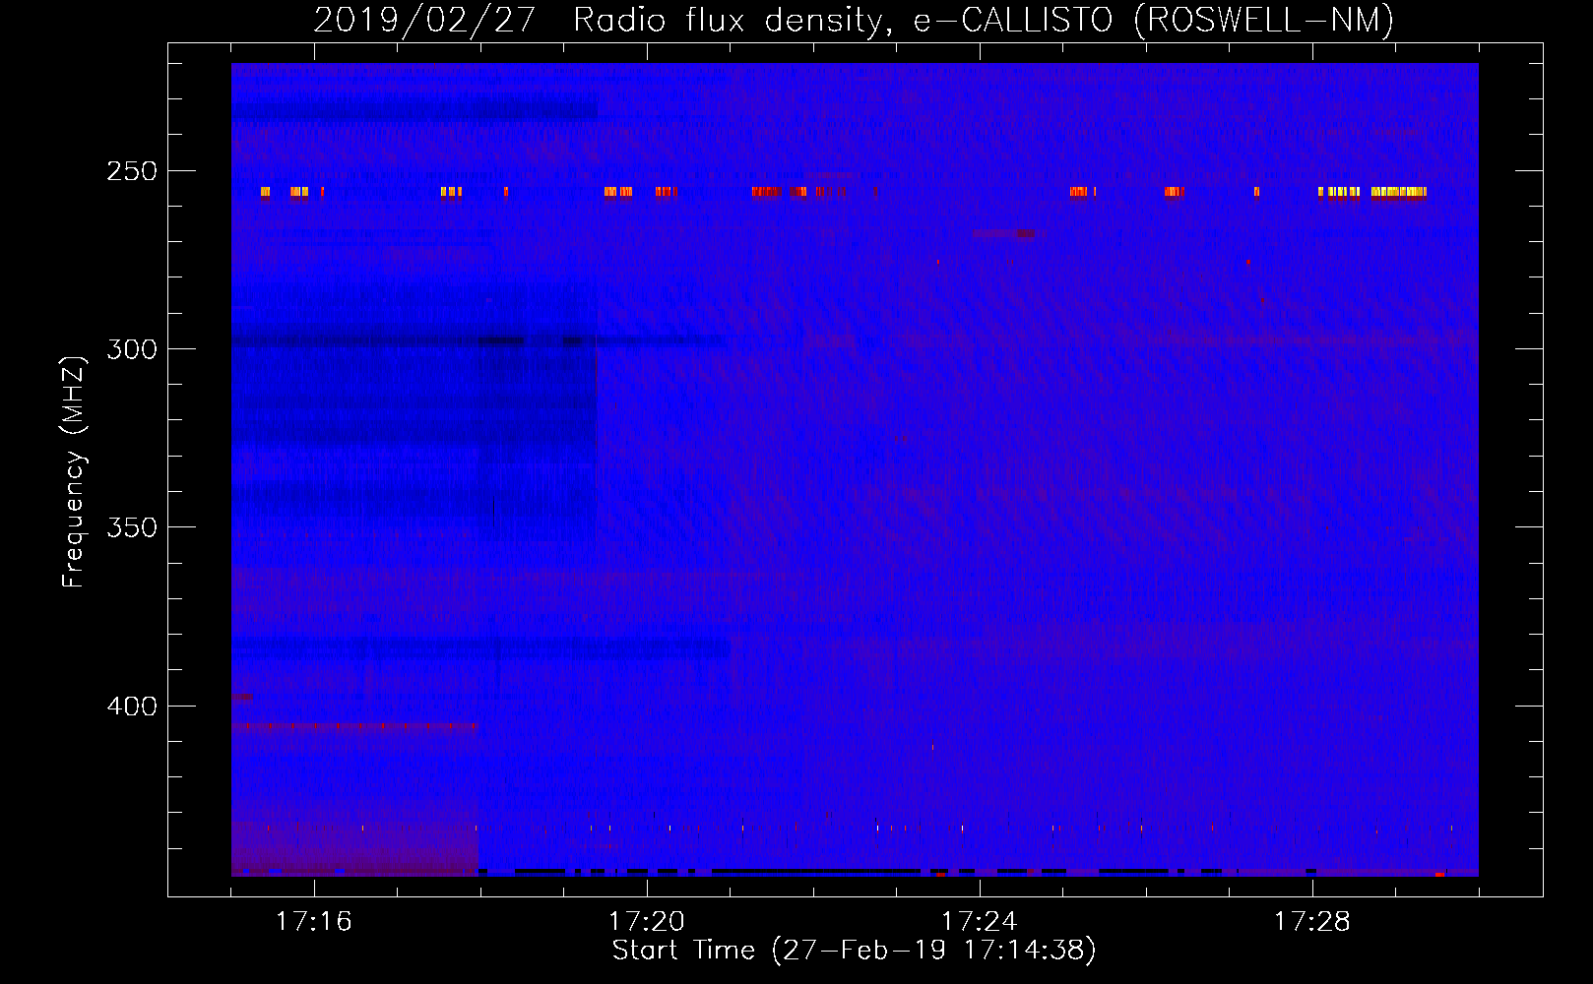The height and width of the screenshot is (984, 1593).
Task: Click the 350 frequency tick label
Action: point(132,527)
